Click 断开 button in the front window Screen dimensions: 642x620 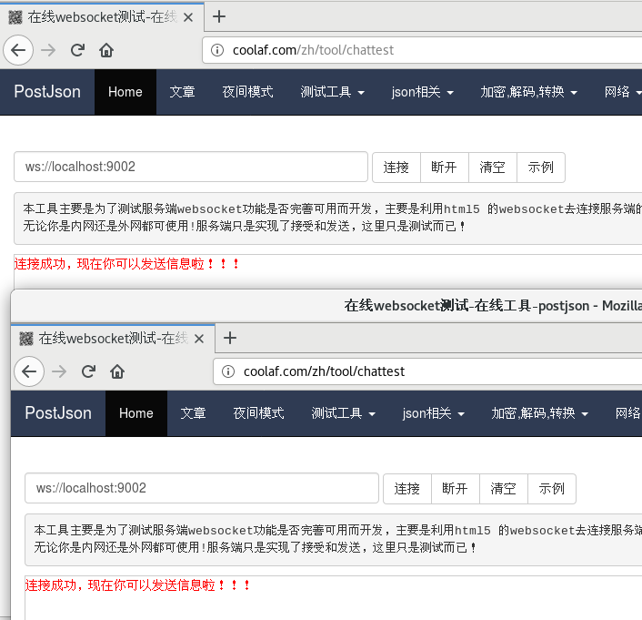pyautogui.click(x=456, y=489)
